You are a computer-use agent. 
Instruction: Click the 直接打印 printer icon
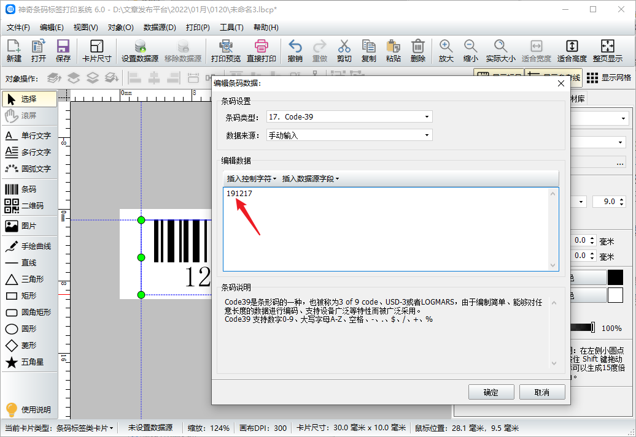(x=262, y=51)
